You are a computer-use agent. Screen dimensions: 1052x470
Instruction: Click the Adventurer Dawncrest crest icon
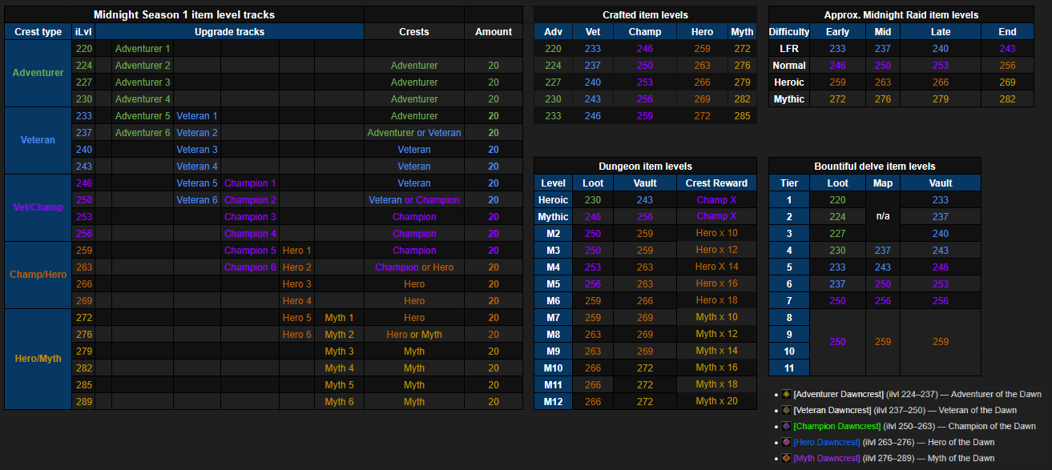787,394
